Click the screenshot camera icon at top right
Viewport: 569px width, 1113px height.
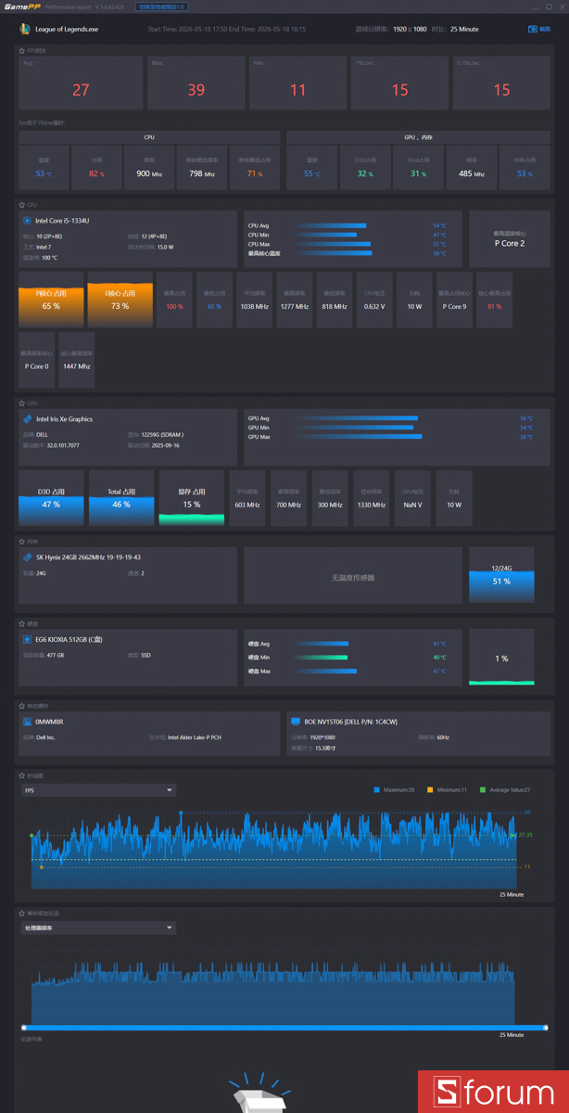[x=533, y=29]
